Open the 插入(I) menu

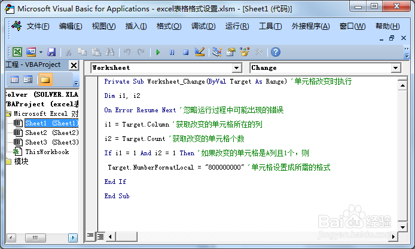tap(136, 26)
